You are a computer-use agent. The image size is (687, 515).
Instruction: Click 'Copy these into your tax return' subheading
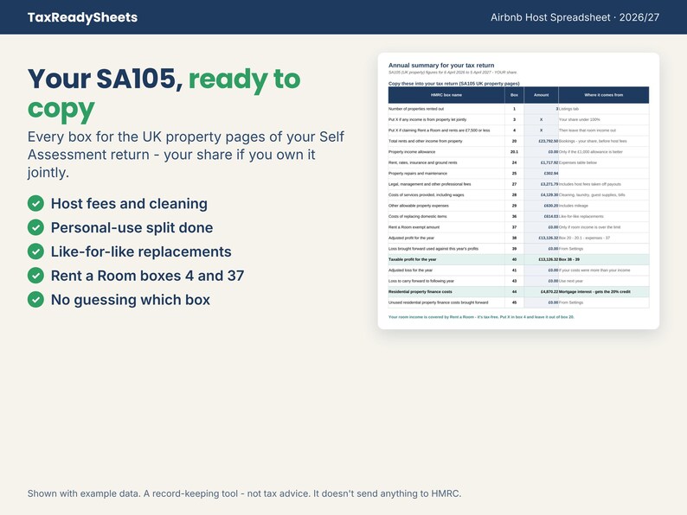[x=454, y=83]
